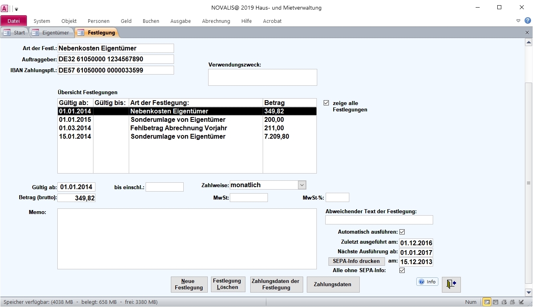
Task: Click the Gültig ab date field
Action: pos(77,187)
